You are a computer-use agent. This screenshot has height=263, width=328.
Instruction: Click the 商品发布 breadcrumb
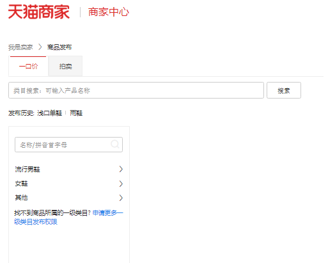coord(59,47)
